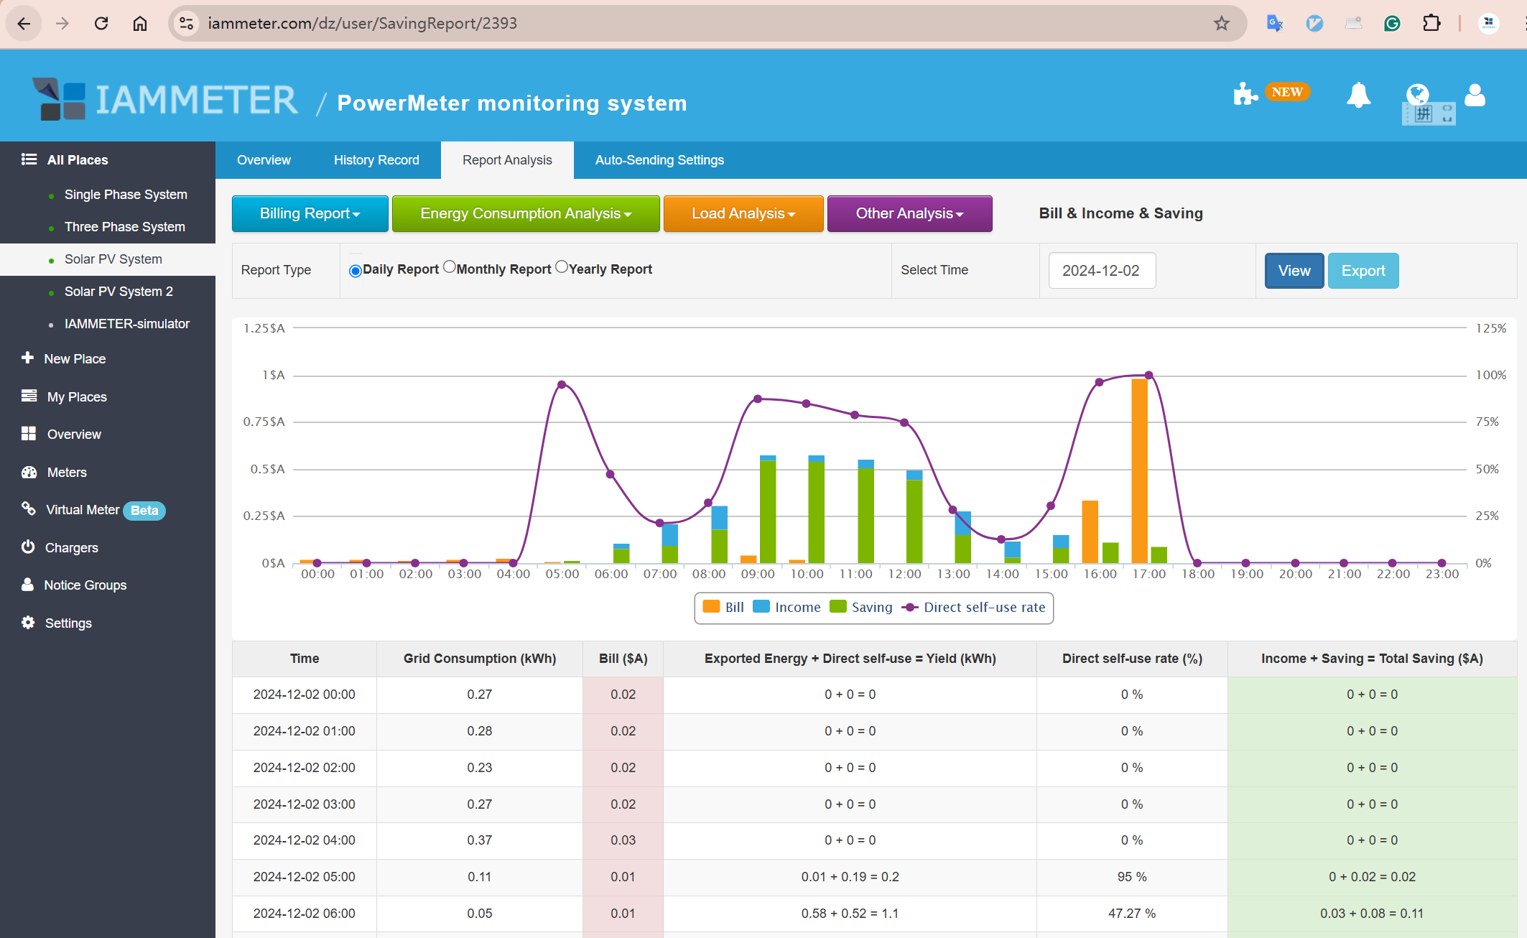Click the browser address bar URL
Image resolution: width=1527 pixels, height=938 pixels.
[363, 24]
